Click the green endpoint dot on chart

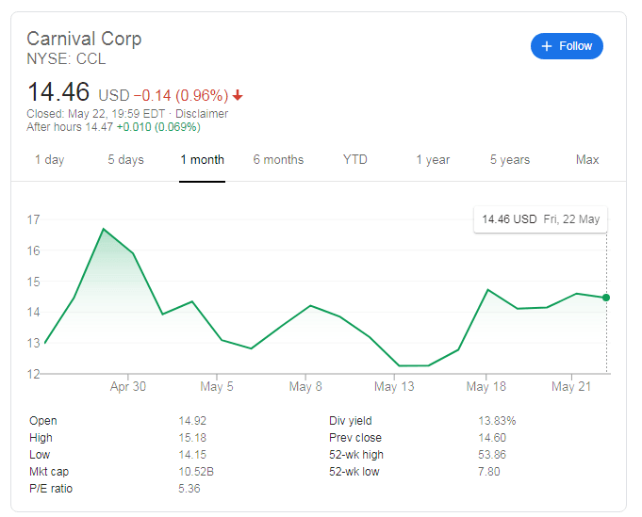pyautogui.click(x=606, y=298)
